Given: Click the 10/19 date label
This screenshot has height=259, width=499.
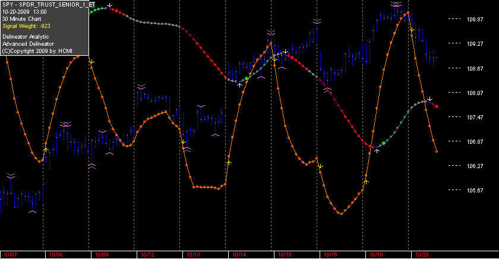Looking at the screenshot, I should tap(376, 255).
